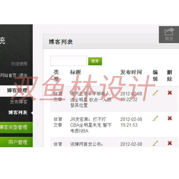179x179 pixels.
Task: Click the 博客列表 panel heading
Action: (x=61, y=42)
